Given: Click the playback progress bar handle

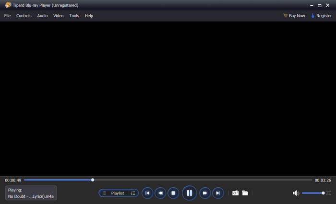Looking at the screenshot, I should [93, 180].
